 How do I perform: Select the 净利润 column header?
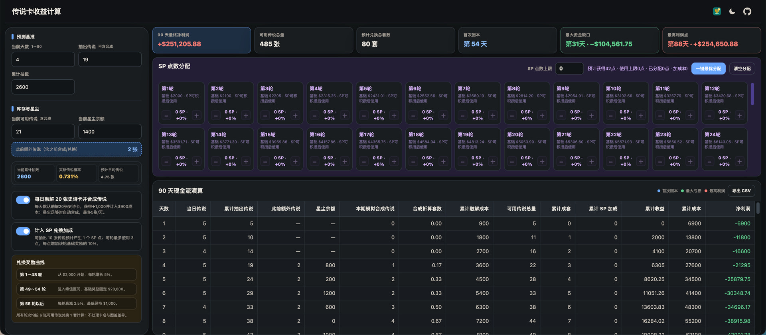point(743,209)
